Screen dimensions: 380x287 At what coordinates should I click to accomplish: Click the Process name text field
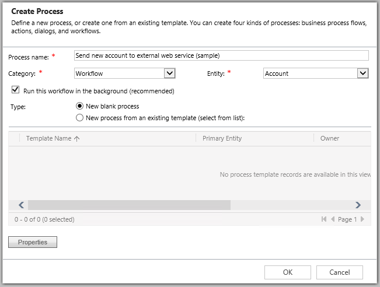click(221, 55)
